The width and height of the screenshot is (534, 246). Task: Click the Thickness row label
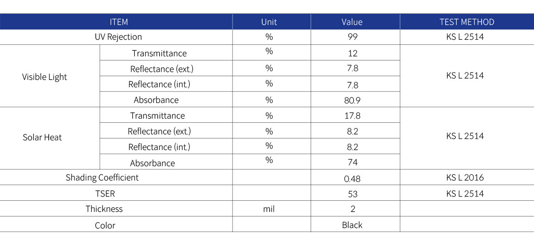point(104,209)
